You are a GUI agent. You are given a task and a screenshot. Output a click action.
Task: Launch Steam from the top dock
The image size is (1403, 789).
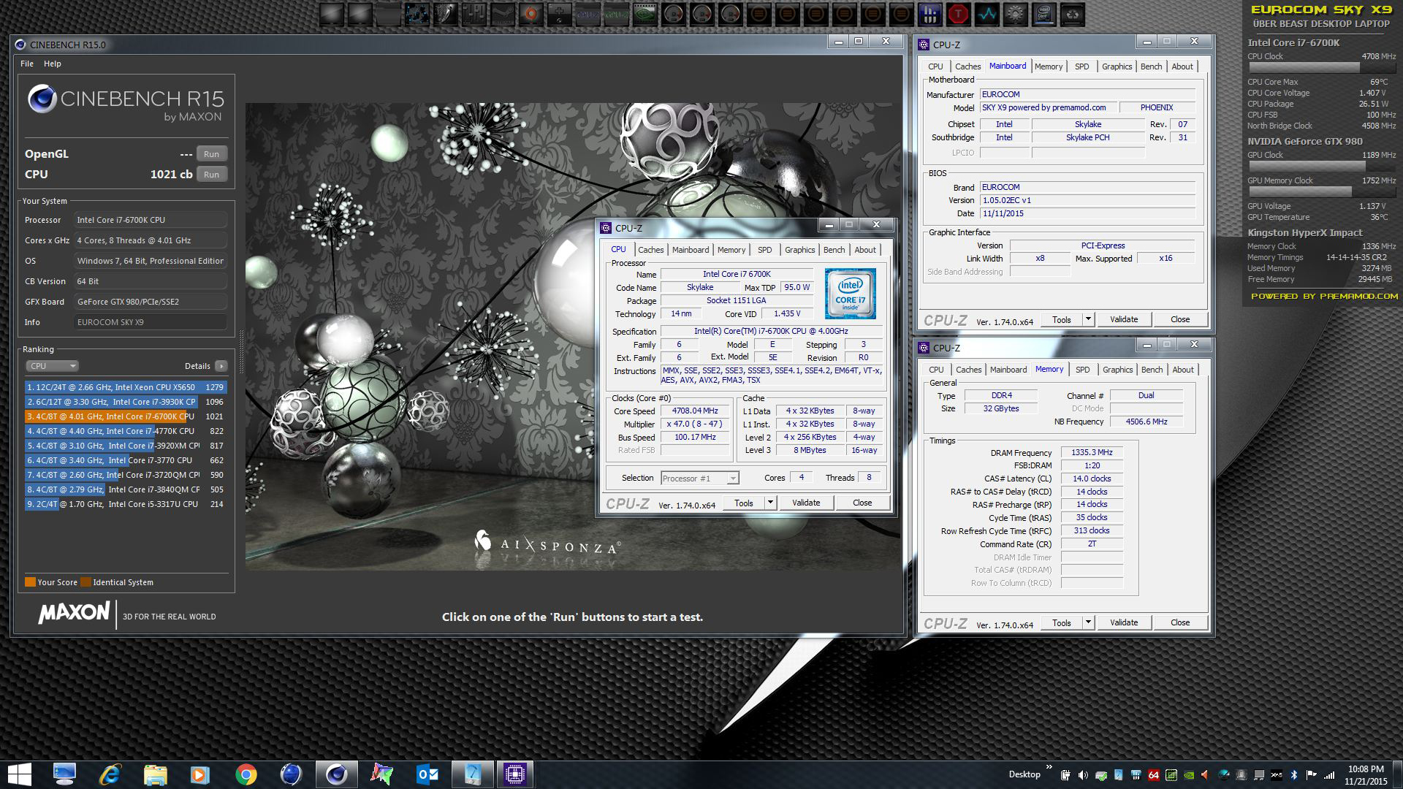tap(503, 15)
